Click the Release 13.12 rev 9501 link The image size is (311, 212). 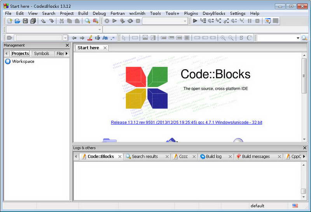pyautogui.click(x=187, y=122)
